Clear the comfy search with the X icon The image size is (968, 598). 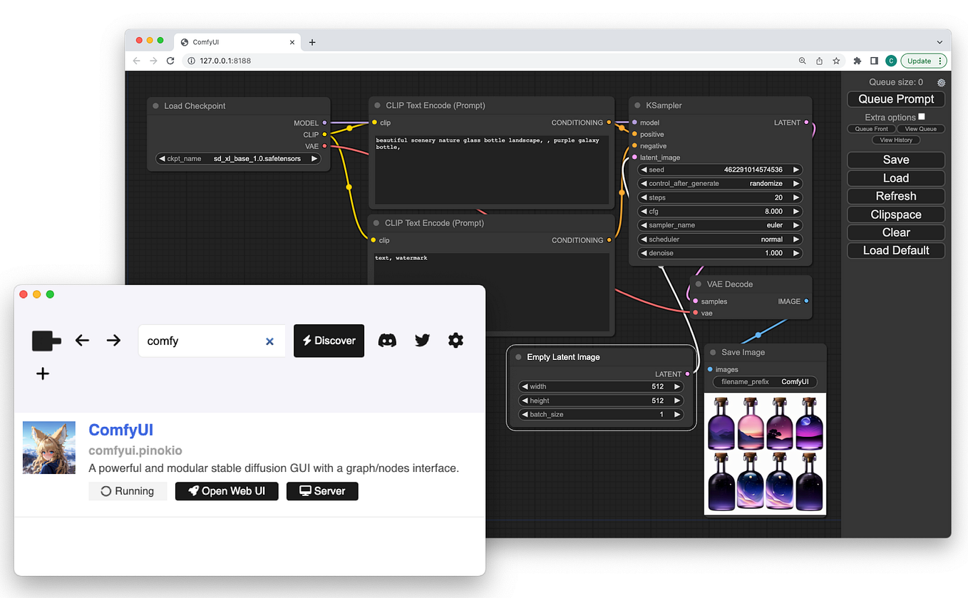(x=269, y=341)
